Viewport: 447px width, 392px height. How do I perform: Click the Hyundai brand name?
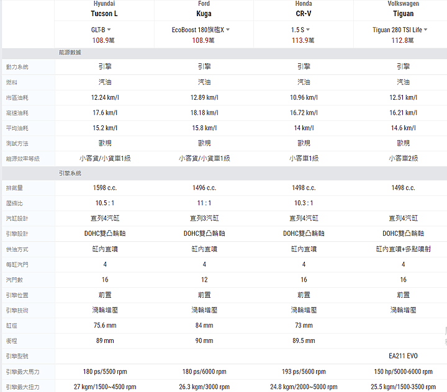coord(104,4)
